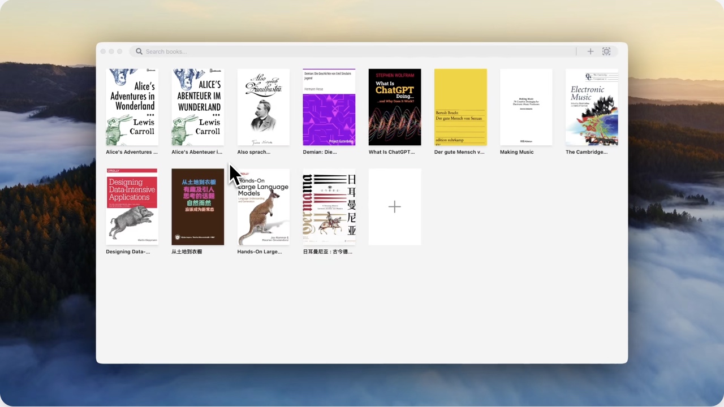The width and height of the screenshot is (724, 407).
Task: Click the "What Is ChatGPT..." title label
Action: pyautogui.click(x=391, y=152)
